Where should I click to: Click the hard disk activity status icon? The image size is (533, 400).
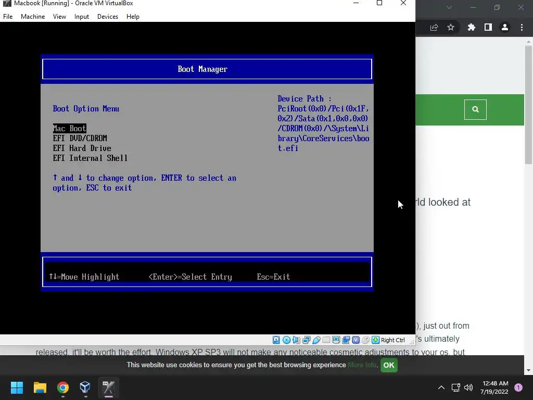click(x=276, y=340)
